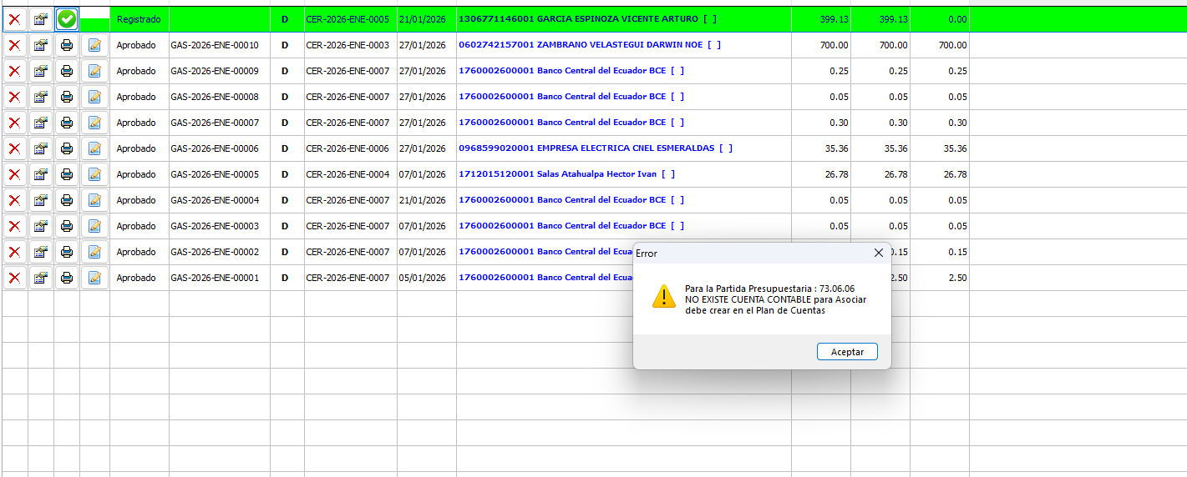Screen dimensions: 1187x477
Task: Edit record GAS-2026-ENE-00001 with pencil icon
Action: click(94, 278)
